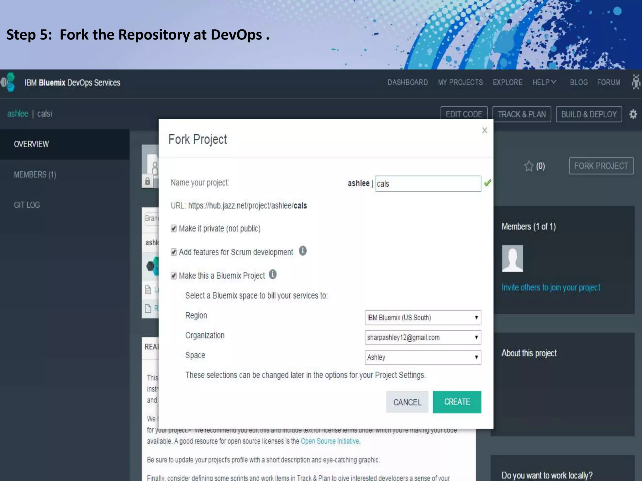Click the About this project heading
This screenshot has width=642, height=481.
tap(529, 353)
